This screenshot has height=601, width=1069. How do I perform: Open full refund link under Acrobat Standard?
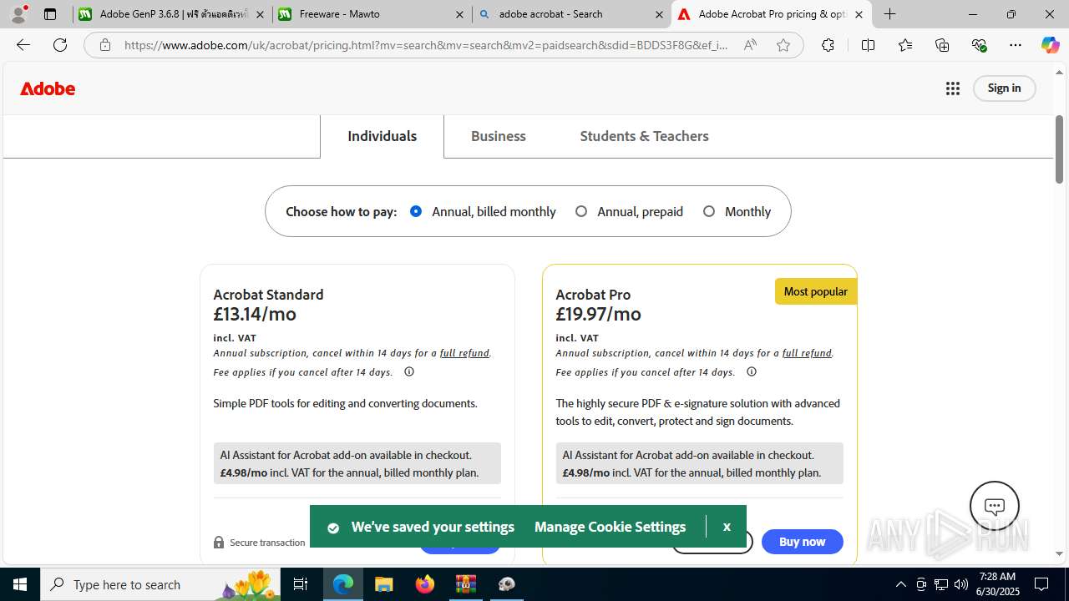[x=464, y=353]
